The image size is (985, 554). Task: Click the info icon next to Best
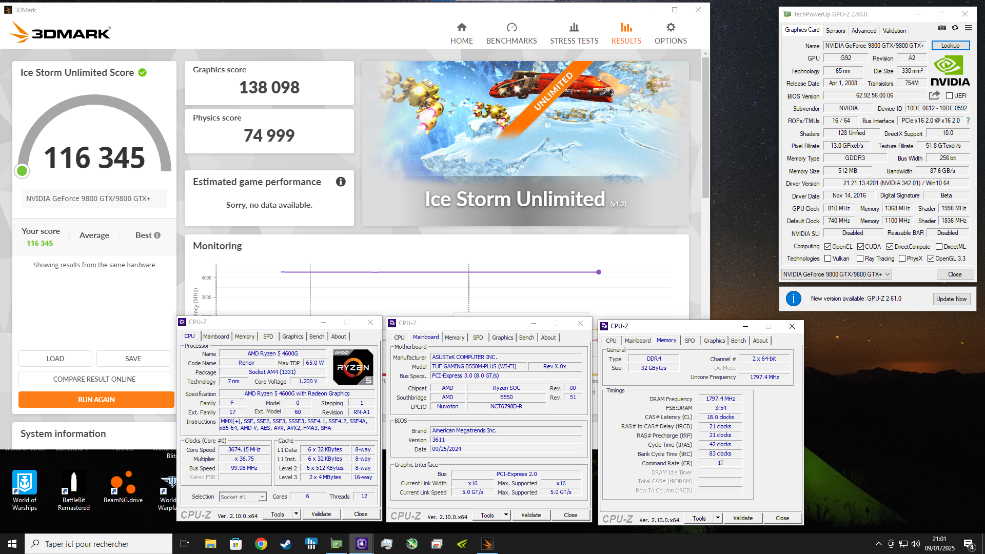pyautogui.click(x=157, y=235)
